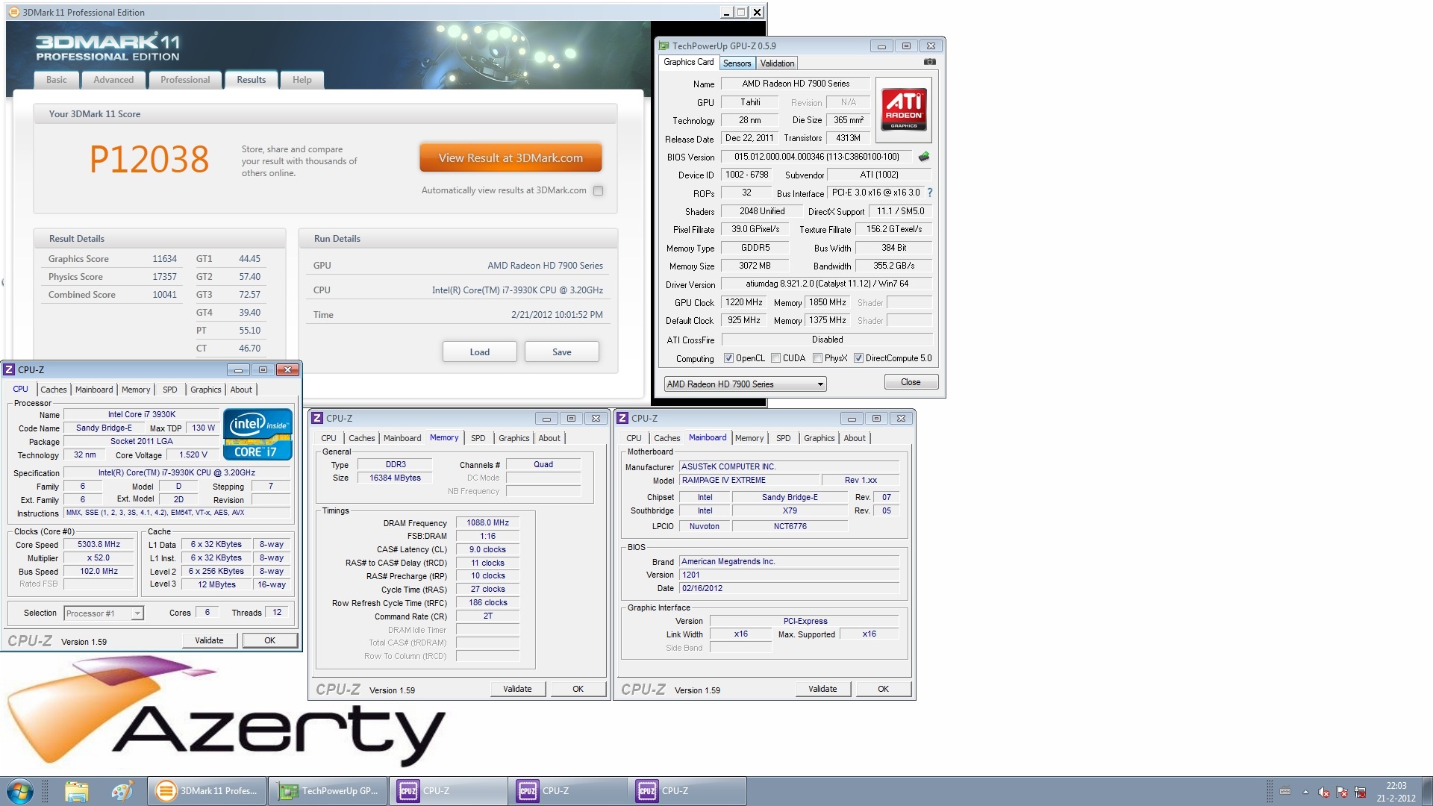Click the BIOS save chip icon
The image size is (1433, 806).
pos(924,157)
